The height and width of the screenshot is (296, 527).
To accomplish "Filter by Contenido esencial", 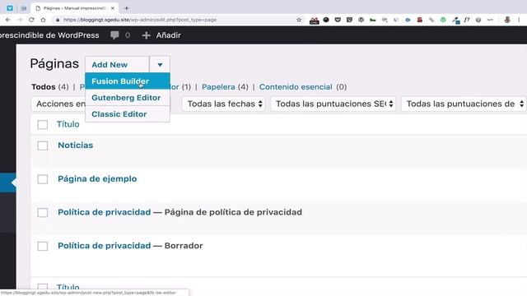I will tap(296, 87).
